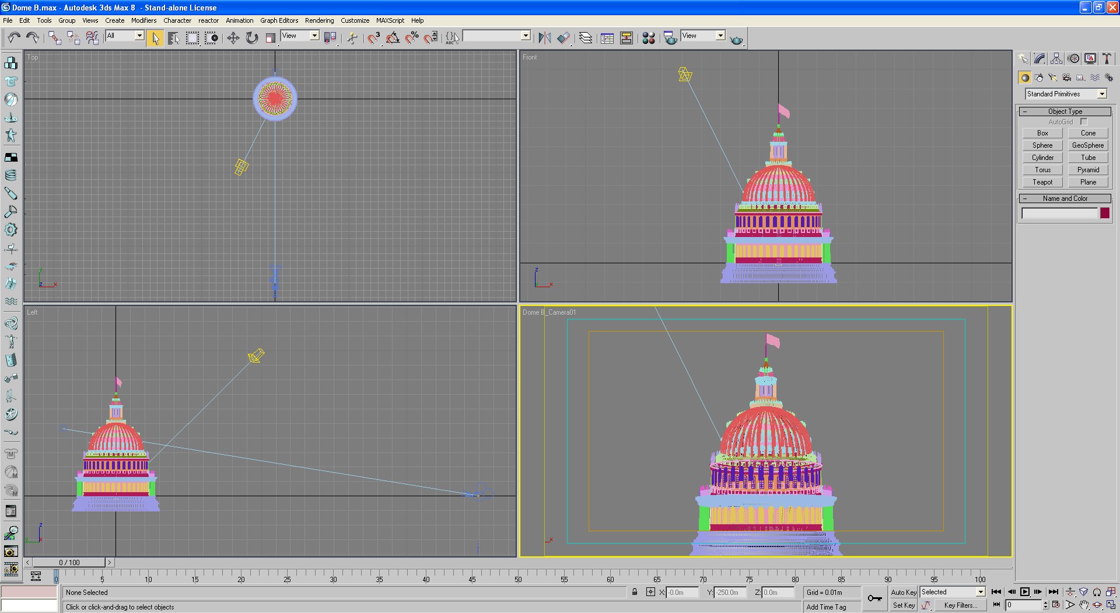This screenshot has width=1120, height=613.
Task: Select the Select and Link tool
Action: 54,38
